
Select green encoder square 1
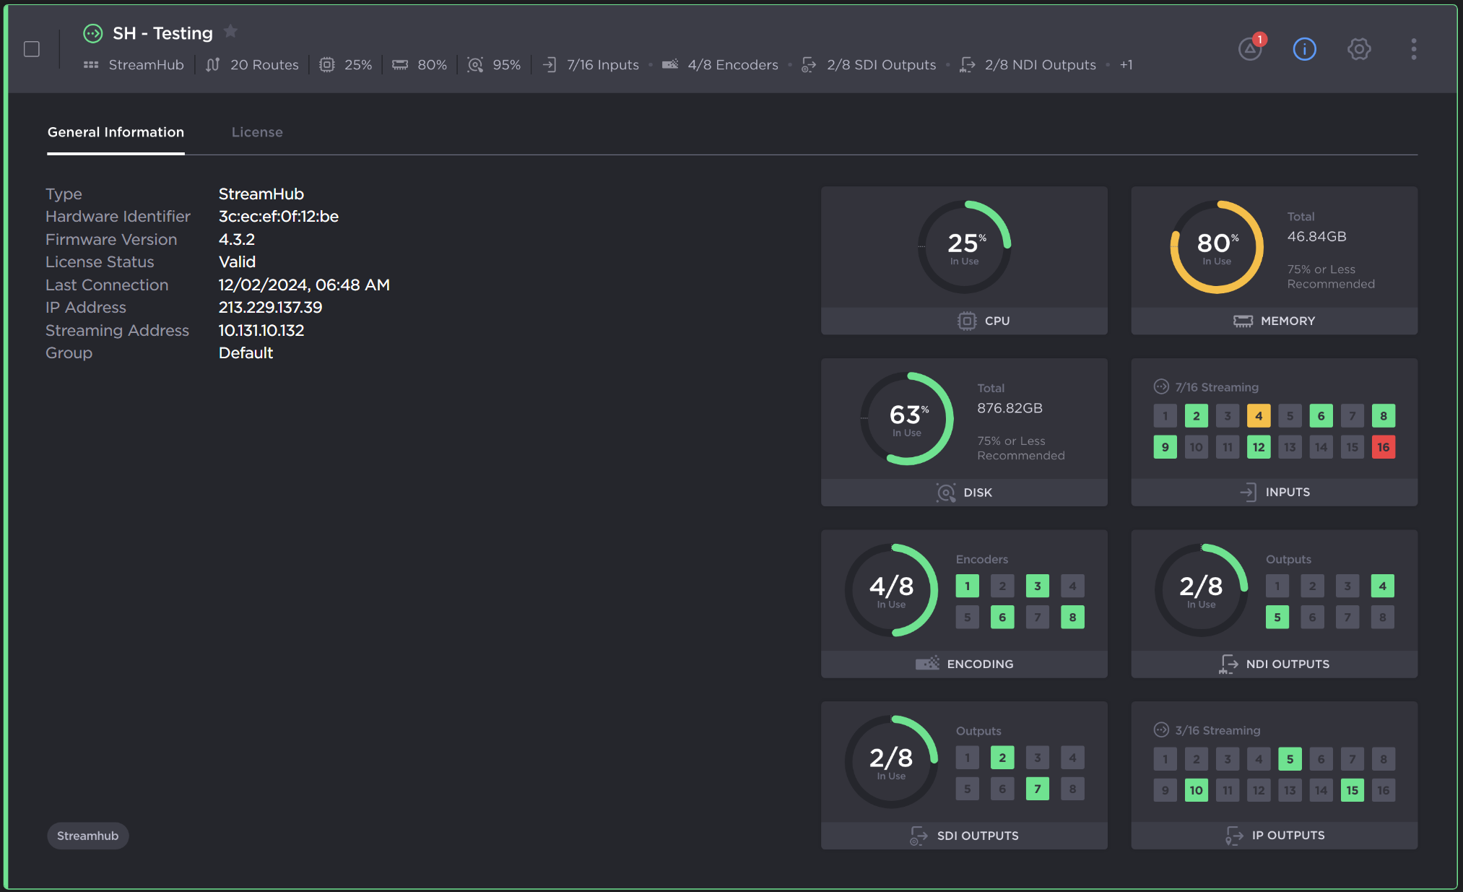[968, 586]
